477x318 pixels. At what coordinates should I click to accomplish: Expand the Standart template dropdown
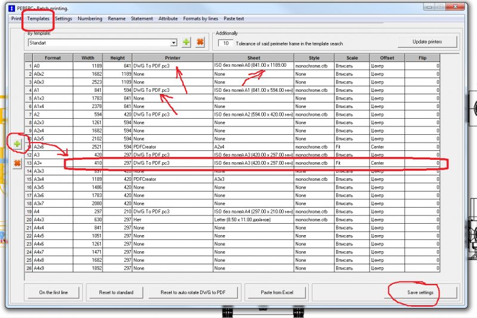coord(174,43)
